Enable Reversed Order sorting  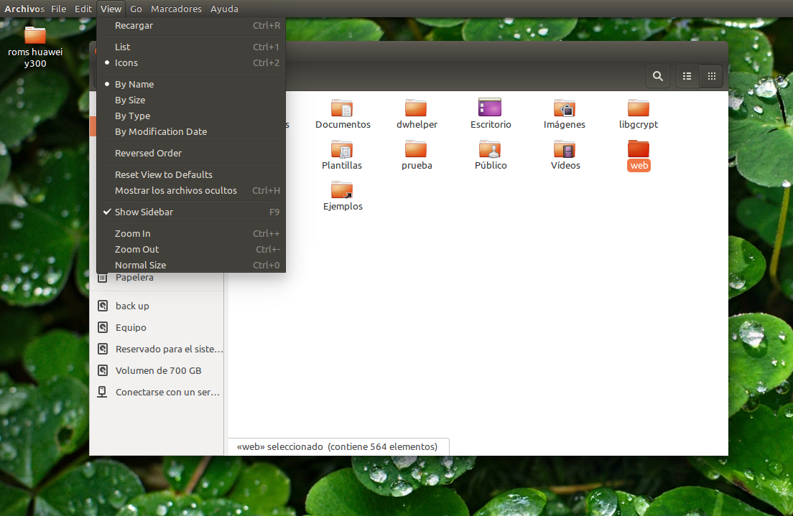[x=149, y=154]
